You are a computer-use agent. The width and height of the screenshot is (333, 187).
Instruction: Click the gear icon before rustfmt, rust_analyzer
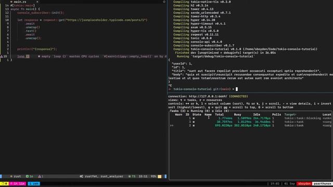click(81, 177)
